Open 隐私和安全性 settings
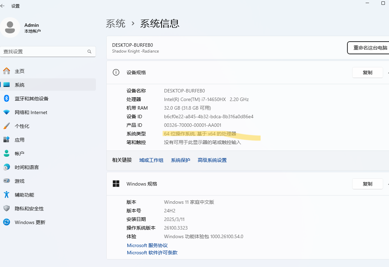Image resolution: width=389 pixels, height=267 pixels. point(48,209)
